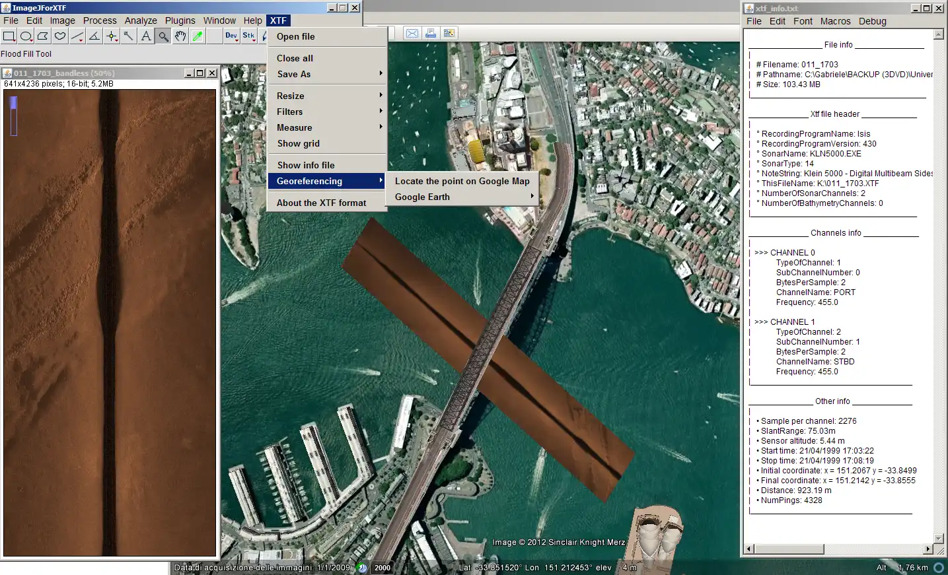The image size is (948, 575).
Task: Choose the Hand scrolling tool
Action: [180, 36]
